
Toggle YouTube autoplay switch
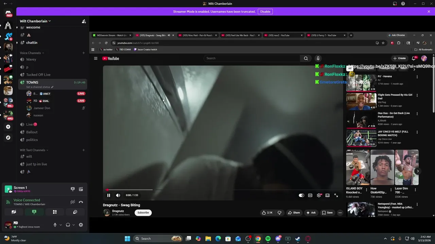tap(301, 195)
